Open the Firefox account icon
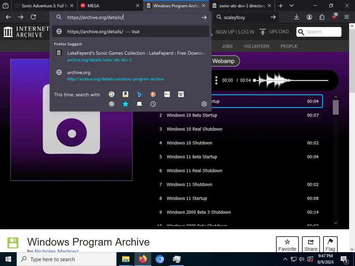The width and height of the screenshot is (355, 266). click(309, 17)
